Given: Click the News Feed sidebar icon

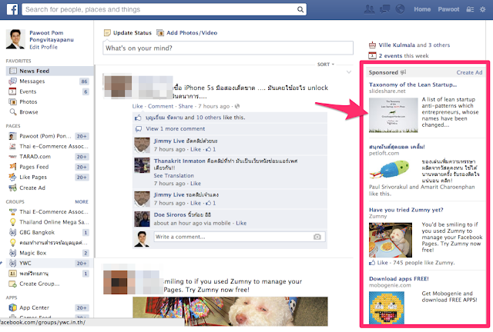Looking at the screenshot, I should [12, 71].
